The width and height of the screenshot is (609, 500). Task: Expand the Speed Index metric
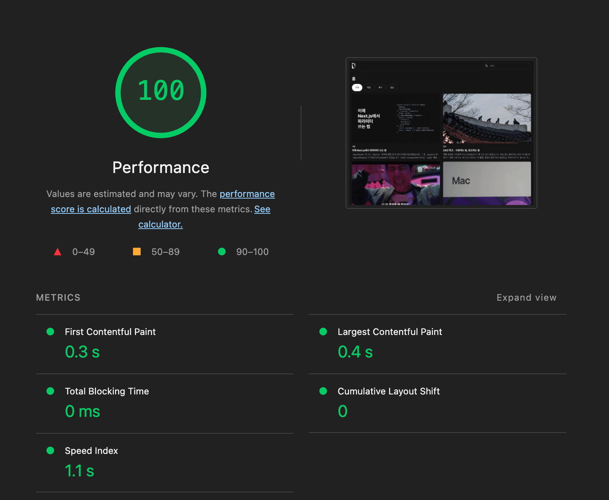point(165,463)
